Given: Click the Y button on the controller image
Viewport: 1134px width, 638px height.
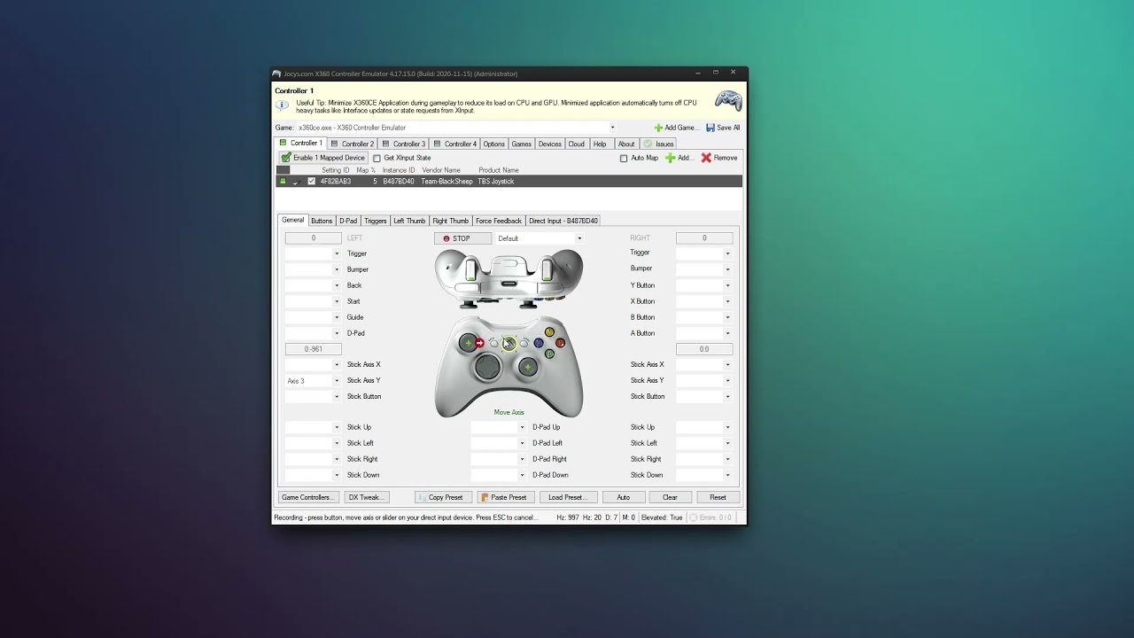Looking at the screenshot, I should tap(549, 332).
